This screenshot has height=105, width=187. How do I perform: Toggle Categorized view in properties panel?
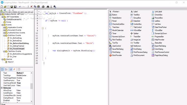tap(2, 69)
